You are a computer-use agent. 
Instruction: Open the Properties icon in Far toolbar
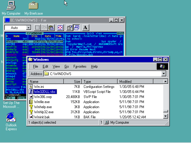pos(69,28)
